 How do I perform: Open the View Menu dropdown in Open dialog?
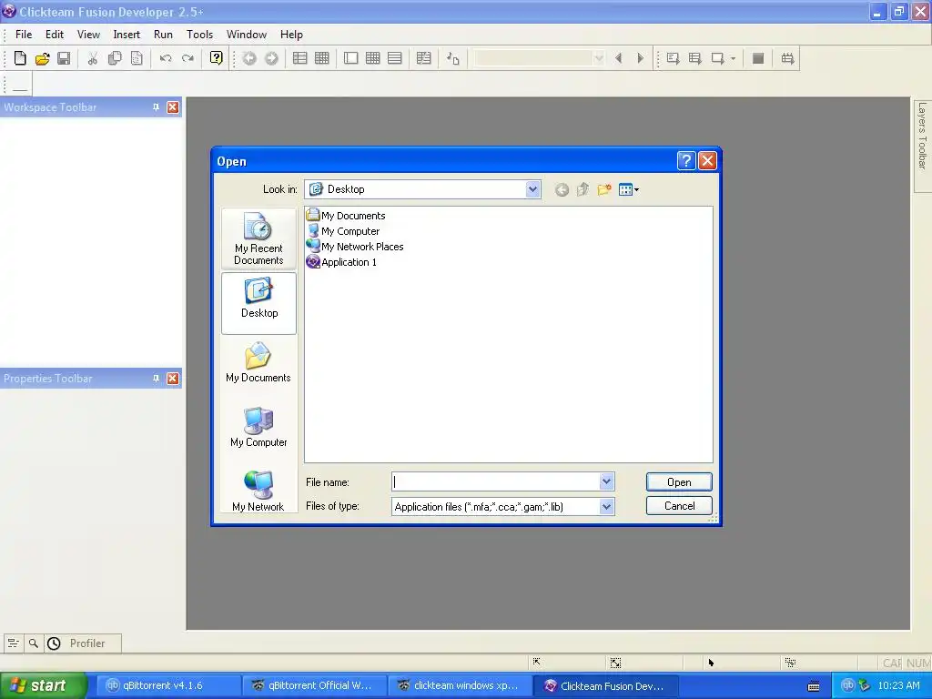(629, 189)
